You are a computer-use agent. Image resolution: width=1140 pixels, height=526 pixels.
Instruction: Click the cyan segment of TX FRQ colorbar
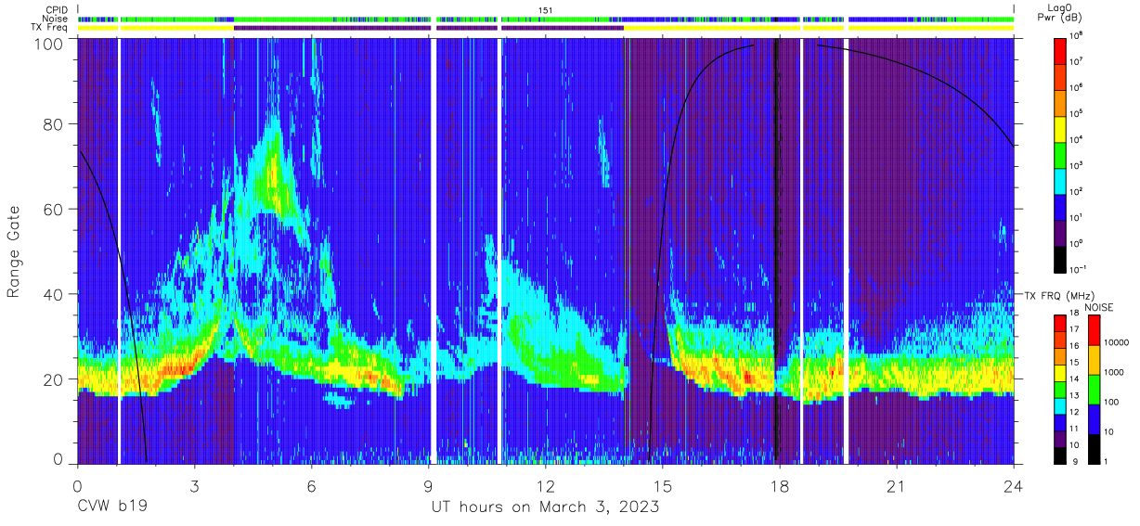[x=1060, y=406]
